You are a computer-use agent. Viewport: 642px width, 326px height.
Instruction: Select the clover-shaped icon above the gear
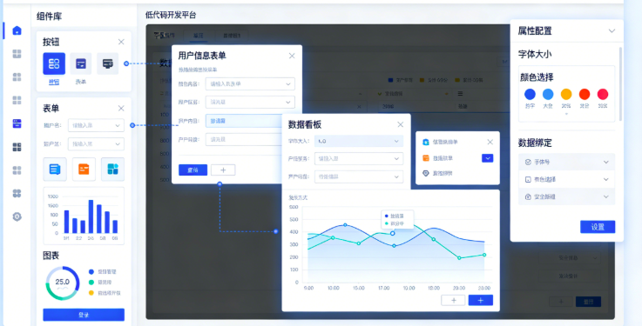click(17, 193)
